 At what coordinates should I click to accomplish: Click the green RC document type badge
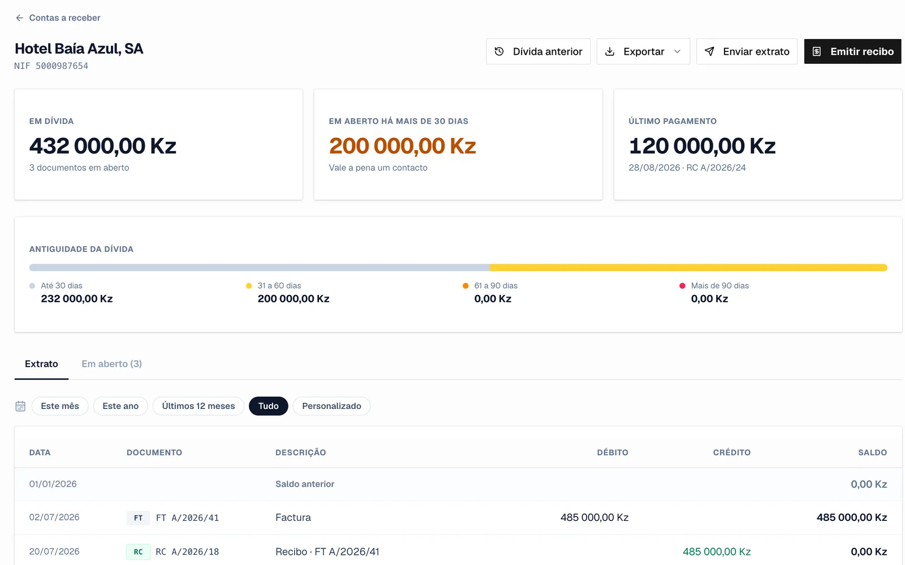(138, 552)
